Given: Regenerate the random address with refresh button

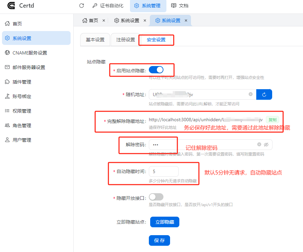Looking at the screenshot, I should tap(264, 94).
